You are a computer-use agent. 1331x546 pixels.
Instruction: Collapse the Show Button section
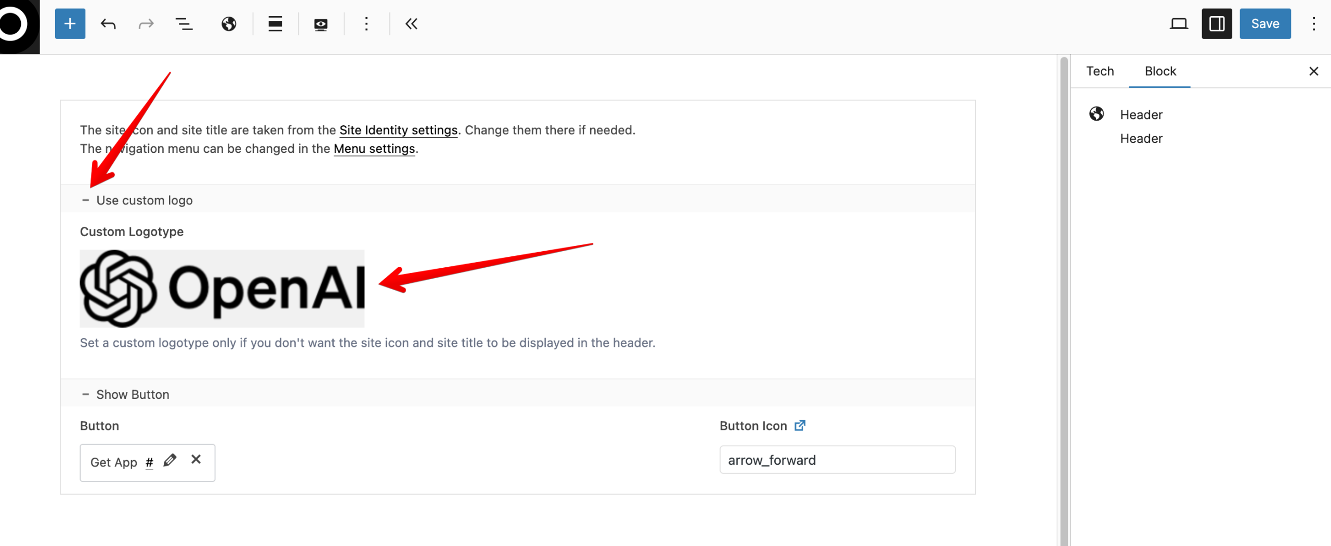[86, 395]
